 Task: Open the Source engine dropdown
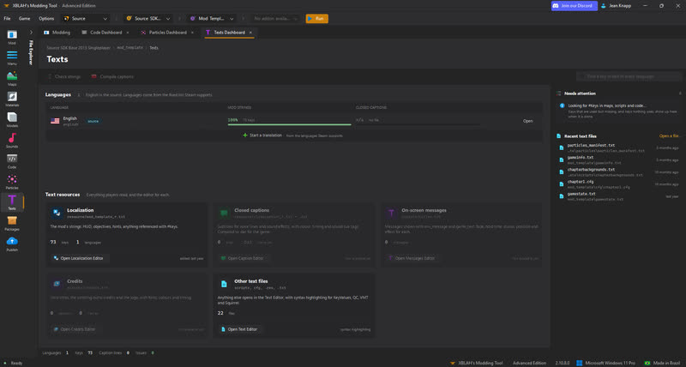[85, 18]
